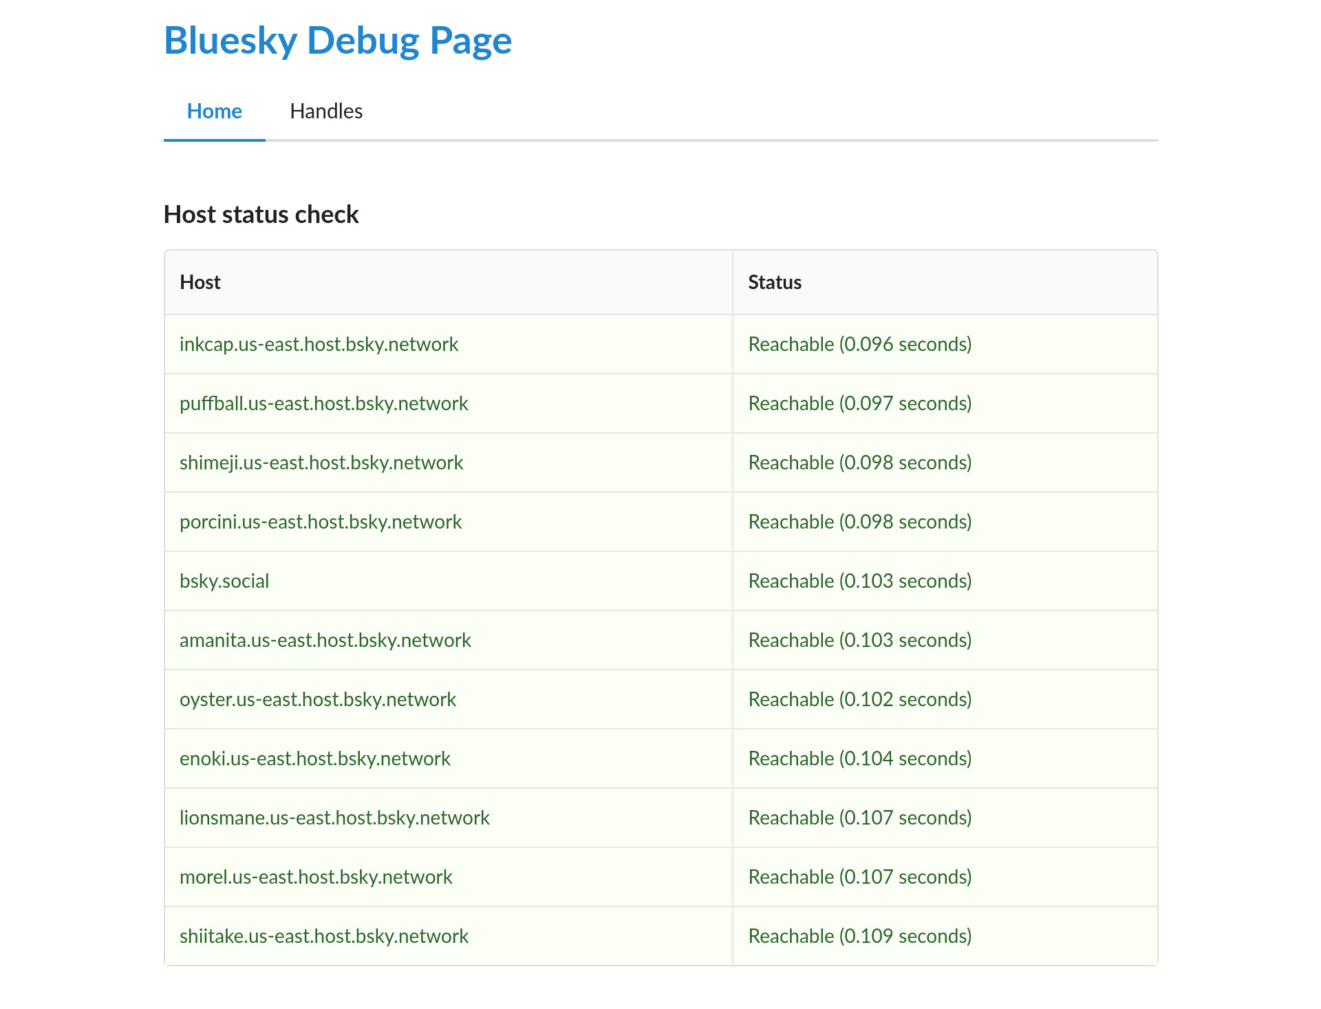
Task: Select inkcap.us-east.host.bsky.network host cell
Action: pos(449,344)
